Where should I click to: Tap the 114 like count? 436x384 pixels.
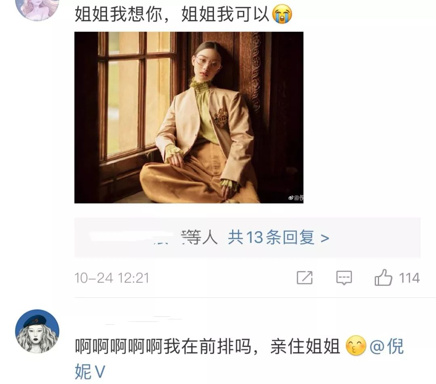(409, 278)
